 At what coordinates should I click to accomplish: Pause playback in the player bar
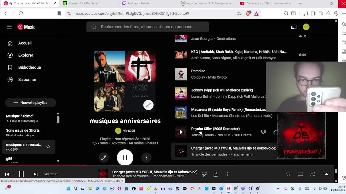(21, 174)
